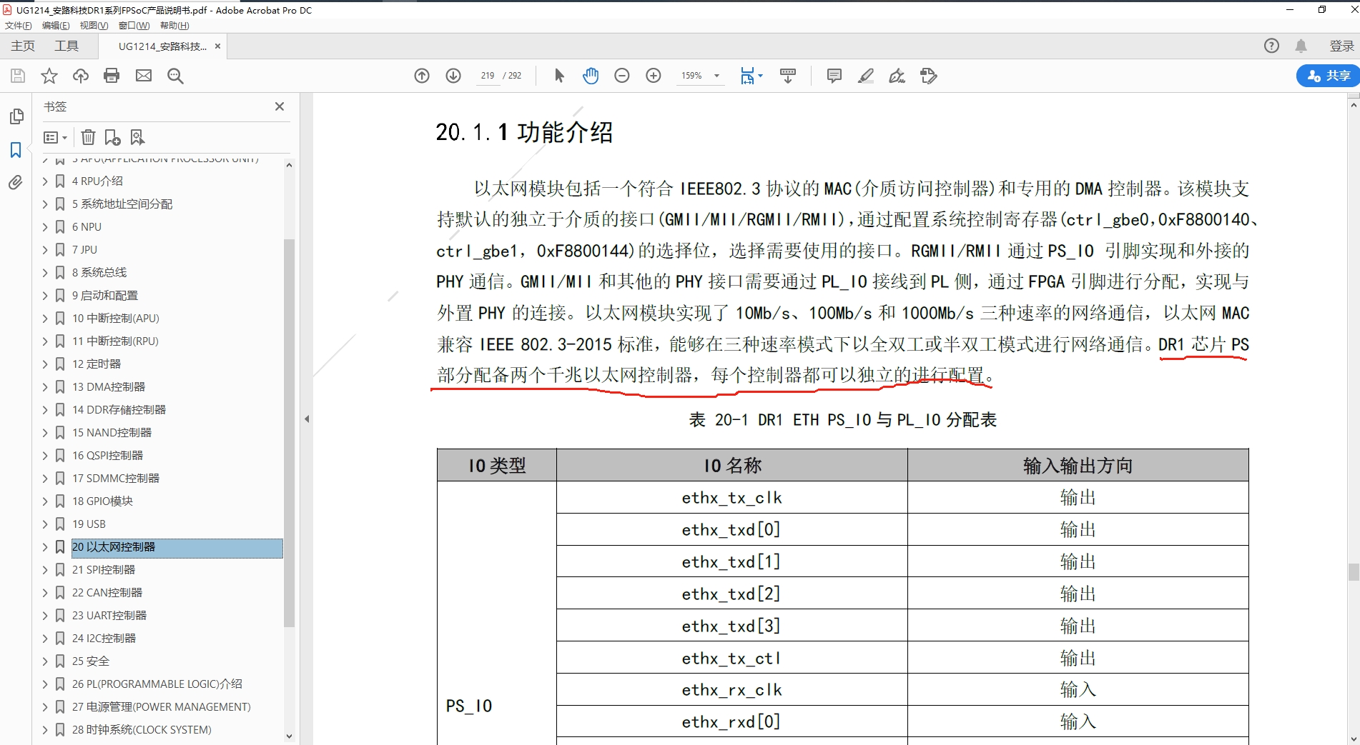Switch to the 工具 tab
Image resolution: width=1360 pixels, height=745 pixels.
click(66, 46)
